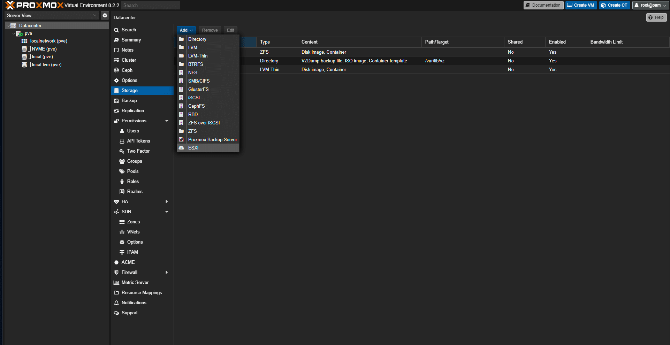Collapse the Datacenter tree node
Image resolution: width=670 pixels, height=345 pixels.
point(8,26)
